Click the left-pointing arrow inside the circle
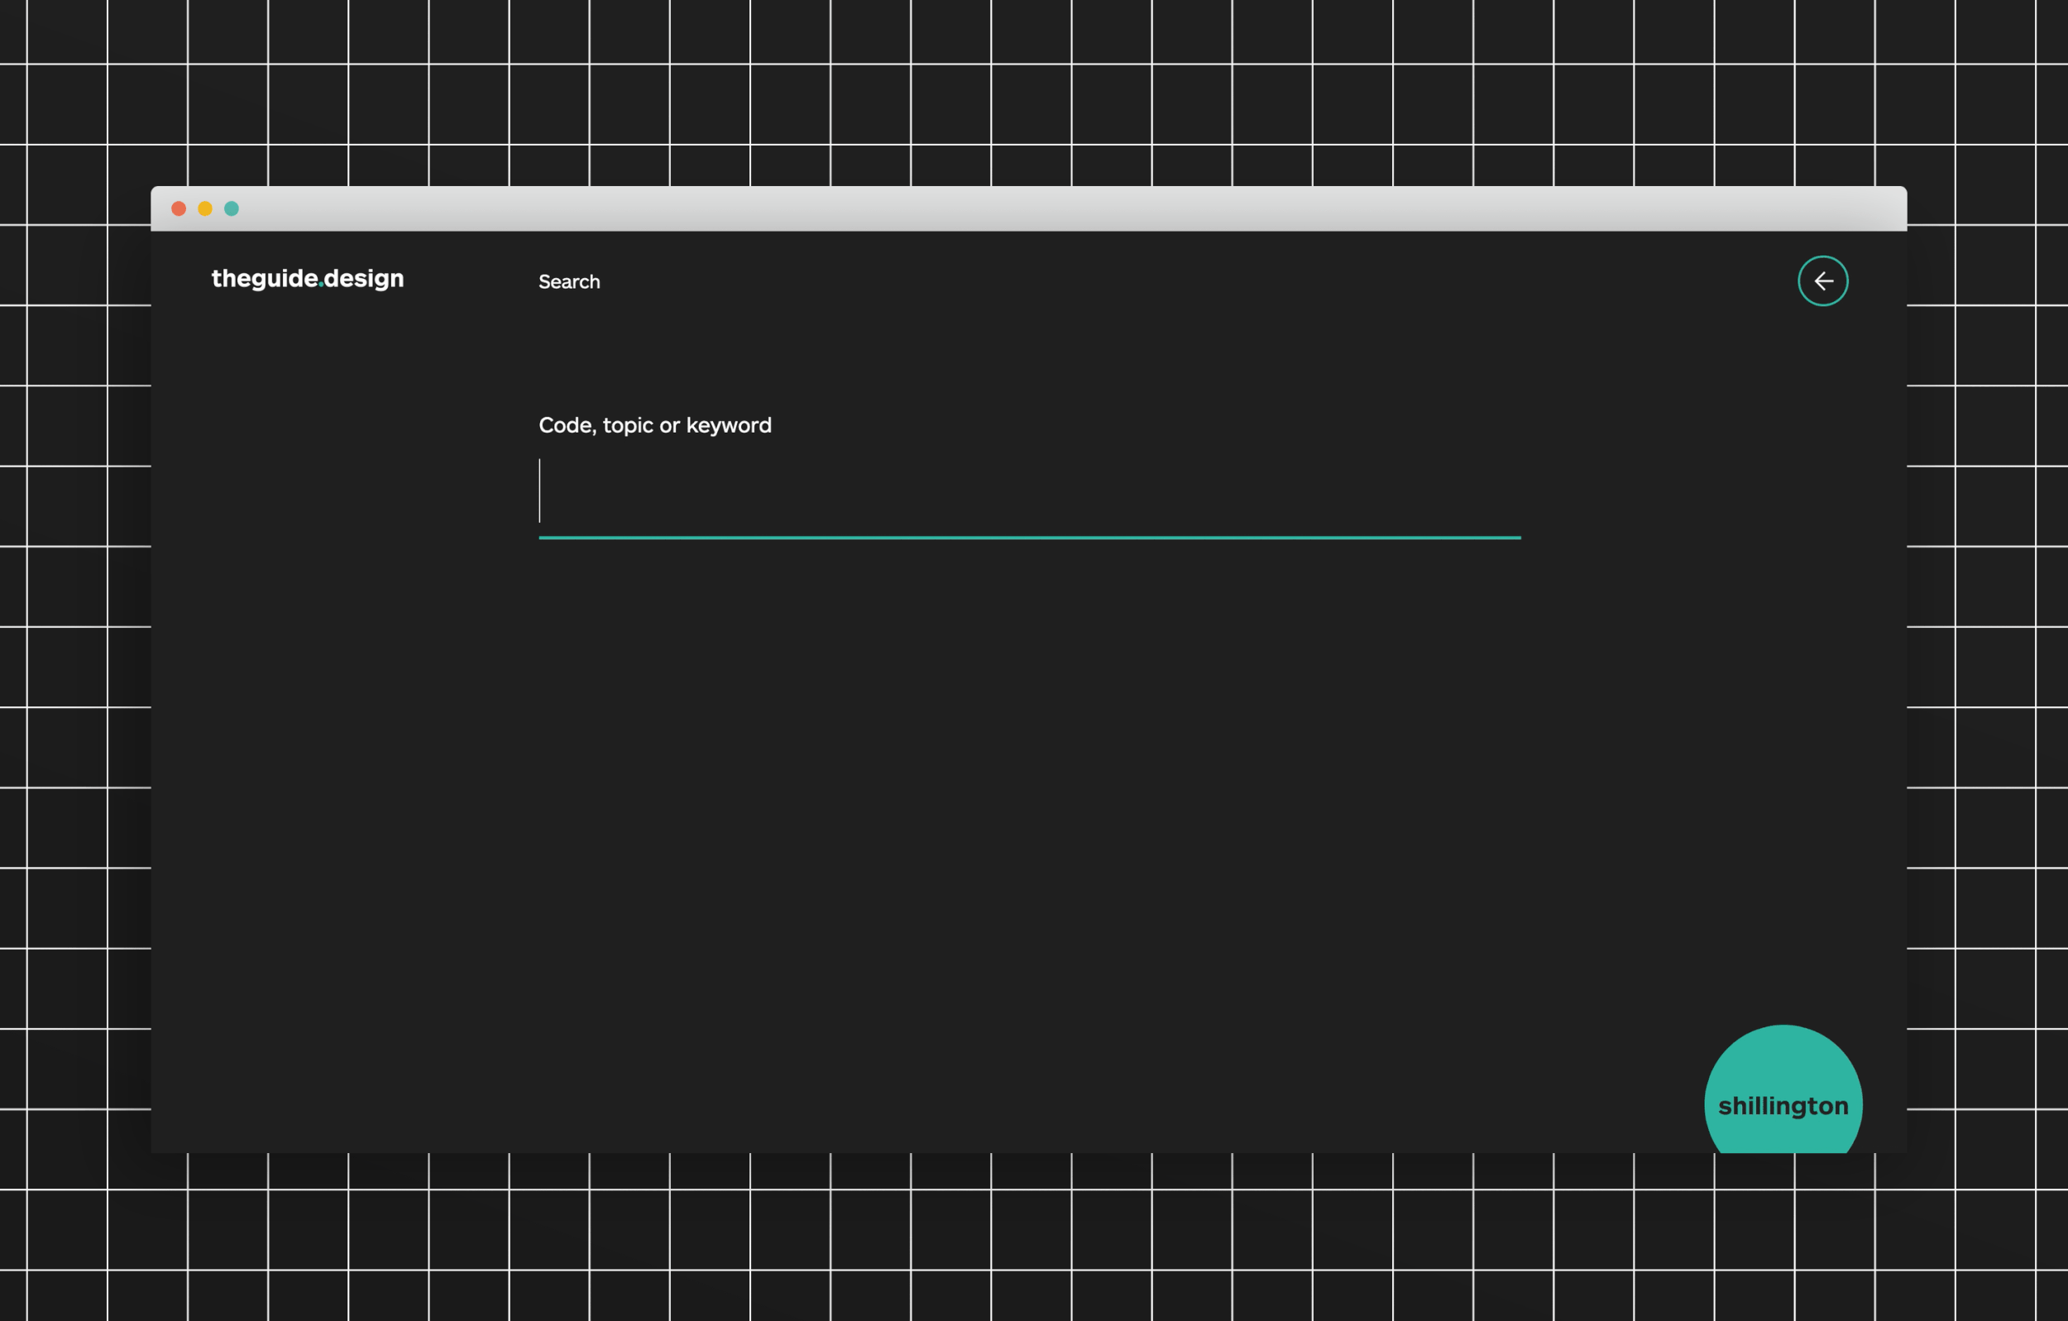2068x1321 pixels. click(1823, 280)
